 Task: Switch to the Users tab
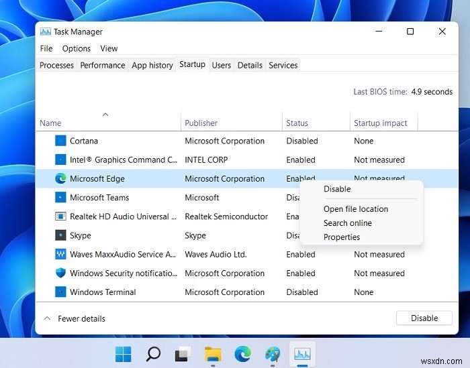click(221, 65)
